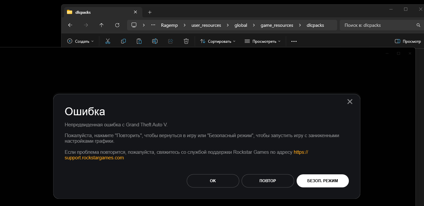Close the Ошибка error dialog with X

coord(350,102)
